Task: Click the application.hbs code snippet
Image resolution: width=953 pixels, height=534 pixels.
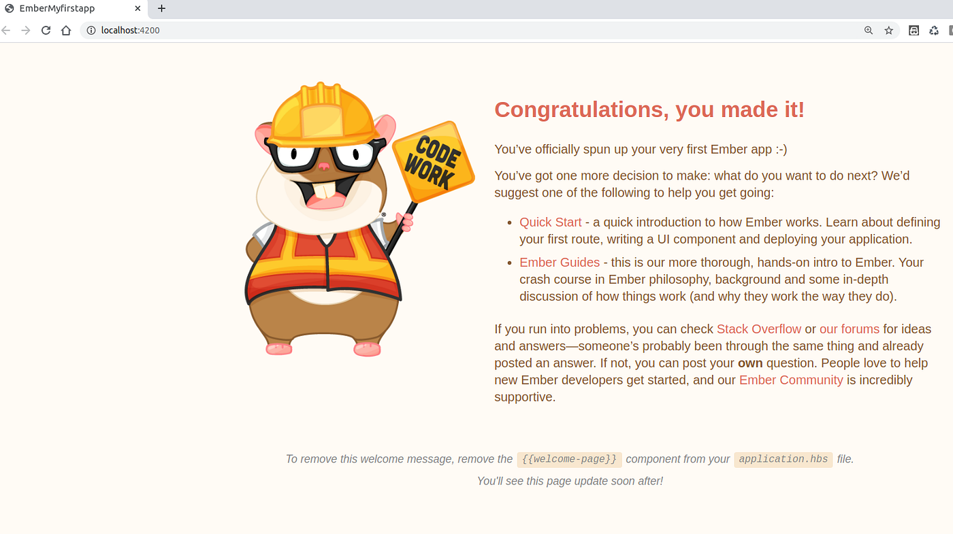Action: 784,459
